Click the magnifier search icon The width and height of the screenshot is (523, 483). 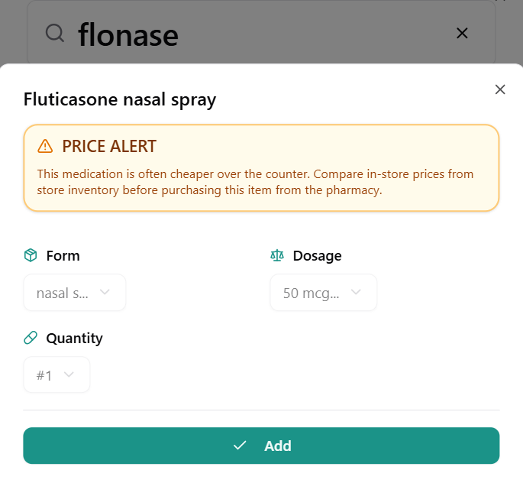55,33
